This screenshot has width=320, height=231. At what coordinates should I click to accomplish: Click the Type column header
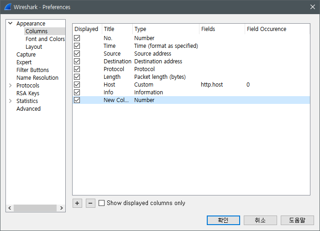point(166,29)
